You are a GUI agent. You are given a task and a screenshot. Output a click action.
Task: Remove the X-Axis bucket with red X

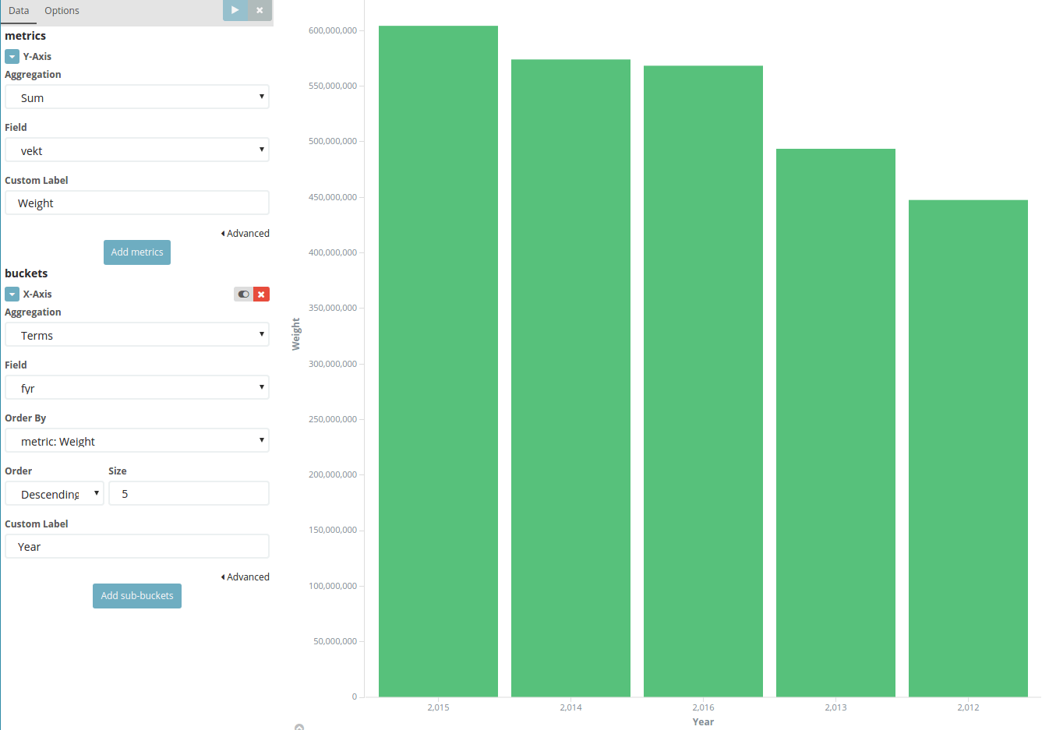[260, 294]
